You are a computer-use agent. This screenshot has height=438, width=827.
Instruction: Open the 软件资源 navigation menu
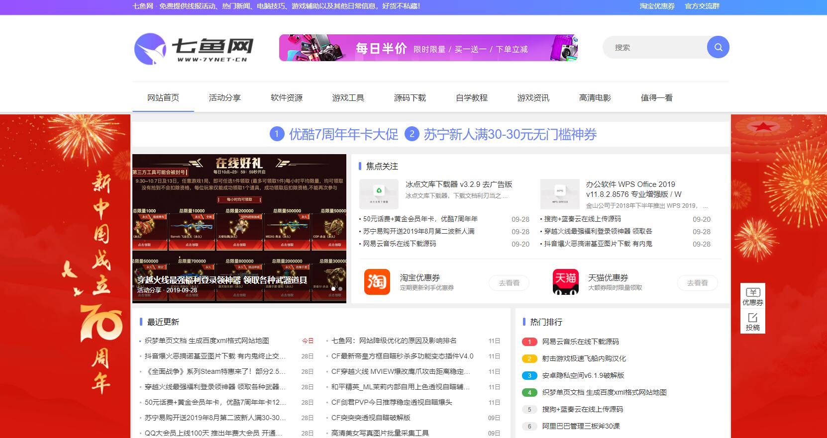point(287,97)
